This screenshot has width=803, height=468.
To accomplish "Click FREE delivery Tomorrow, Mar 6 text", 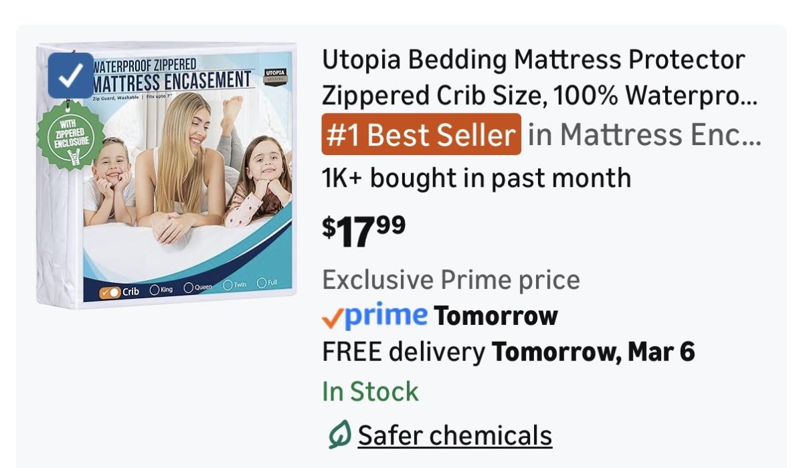I will click(509, 352).
